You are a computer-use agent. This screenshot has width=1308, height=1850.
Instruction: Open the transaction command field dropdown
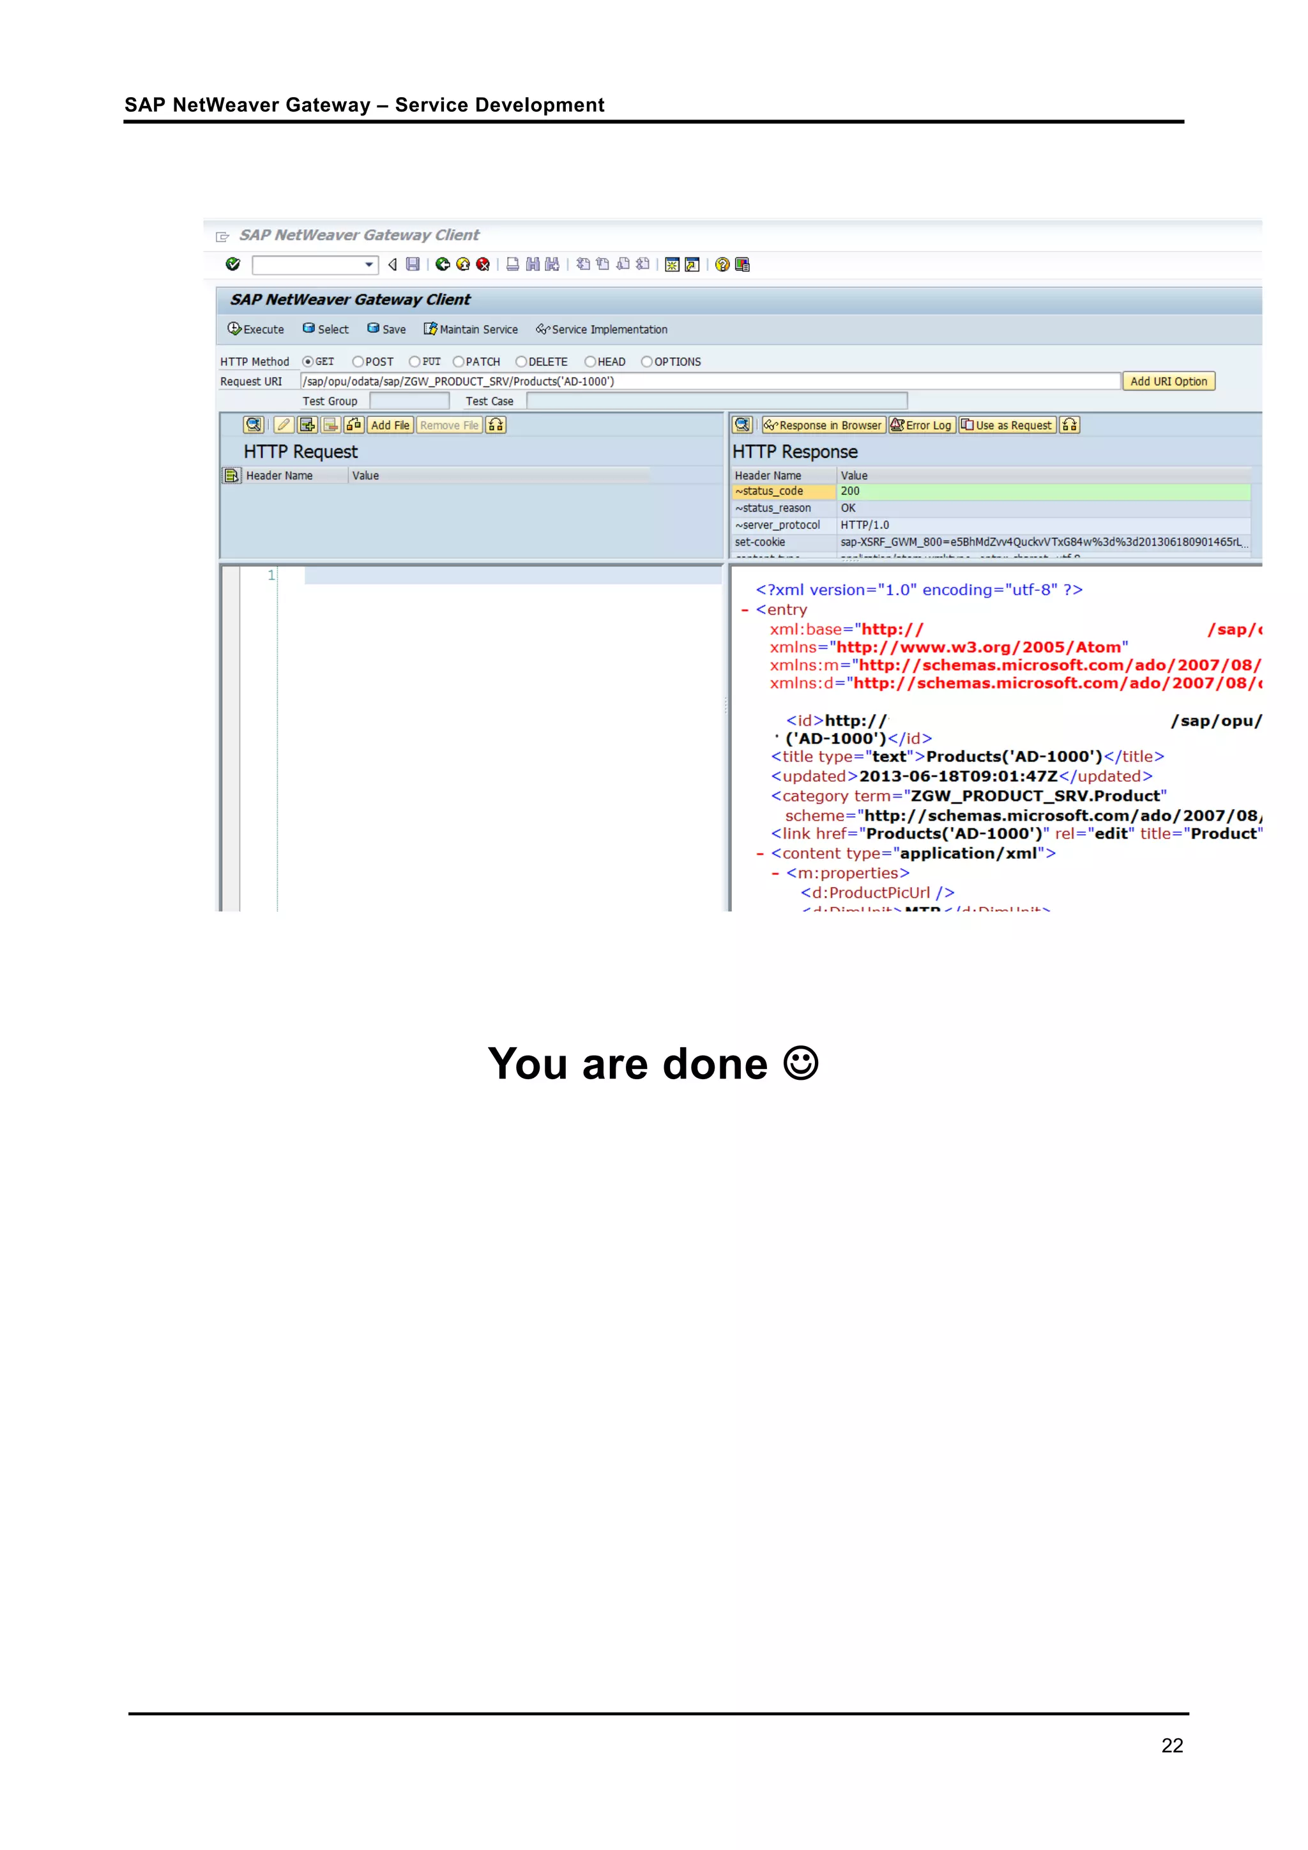pyautogui.click(x=369, y=264)
